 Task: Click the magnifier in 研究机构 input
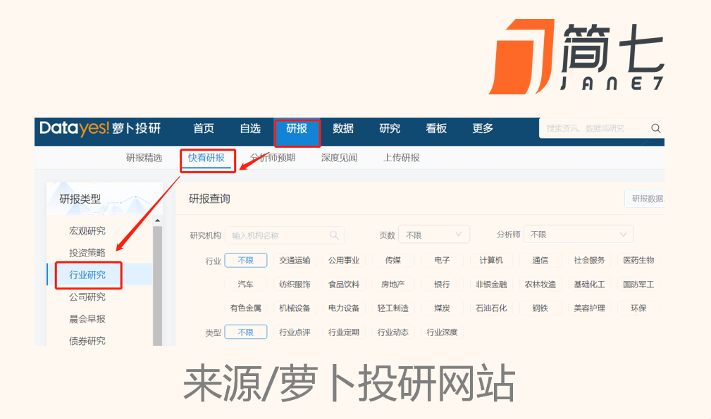tap(334, 235)
